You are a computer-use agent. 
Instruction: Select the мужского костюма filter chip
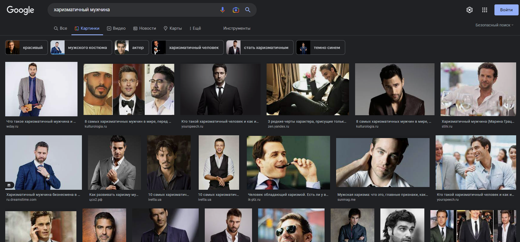click(81, 48)
